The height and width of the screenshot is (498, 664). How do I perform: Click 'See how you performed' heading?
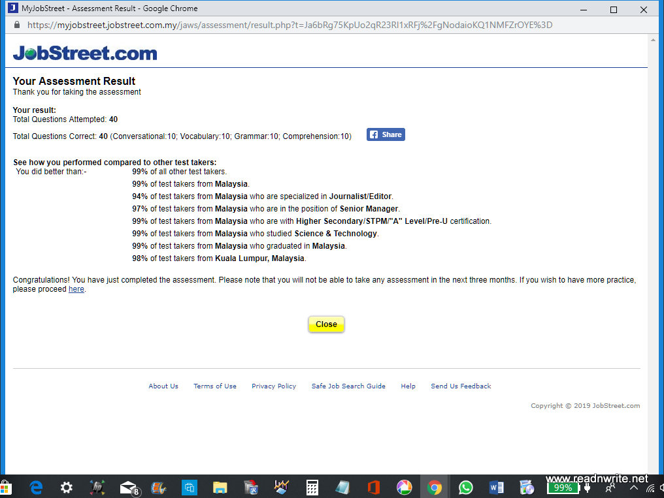[x=114, y=163]
